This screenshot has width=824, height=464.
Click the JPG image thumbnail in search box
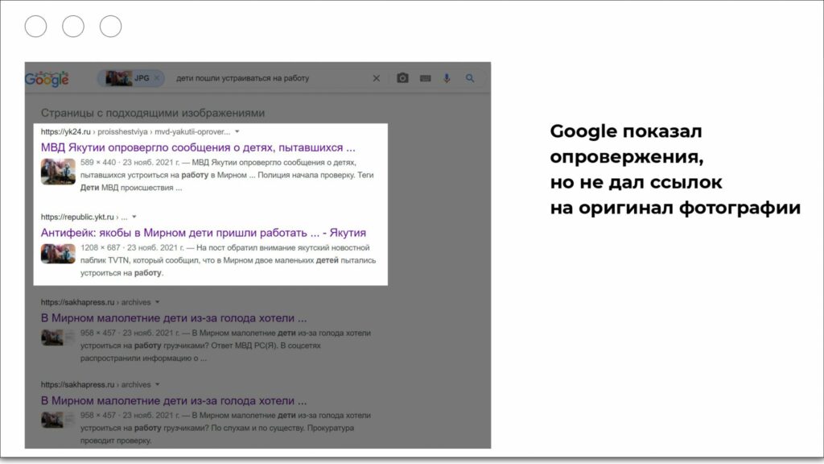(119, 78)
